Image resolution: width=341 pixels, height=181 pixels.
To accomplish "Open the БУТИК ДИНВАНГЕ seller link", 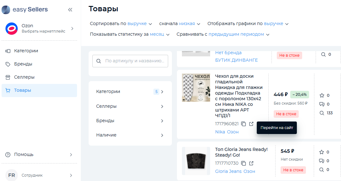I will [236, 60].
